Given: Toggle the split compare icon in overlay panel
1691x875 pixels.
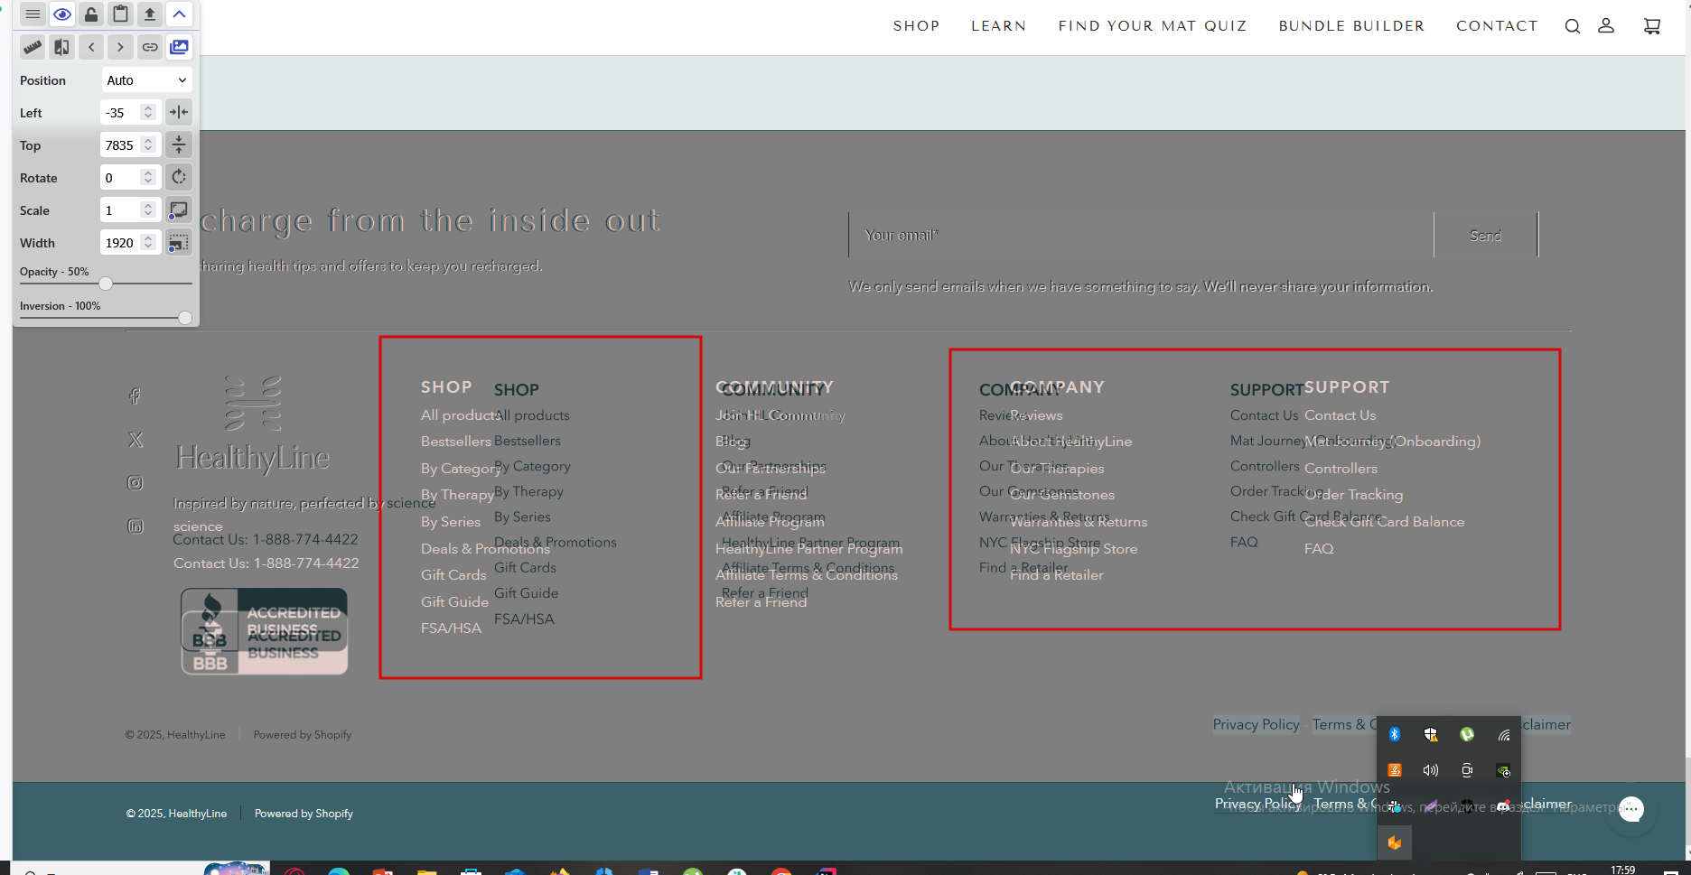Looking at the screenshot, I should (x=62, y=47).
